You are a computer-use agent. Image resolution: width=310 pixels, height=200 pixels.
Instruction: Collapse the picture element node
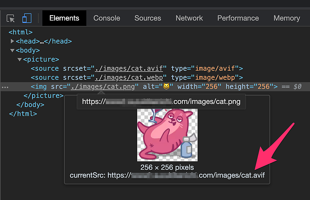tap(20, 59)
